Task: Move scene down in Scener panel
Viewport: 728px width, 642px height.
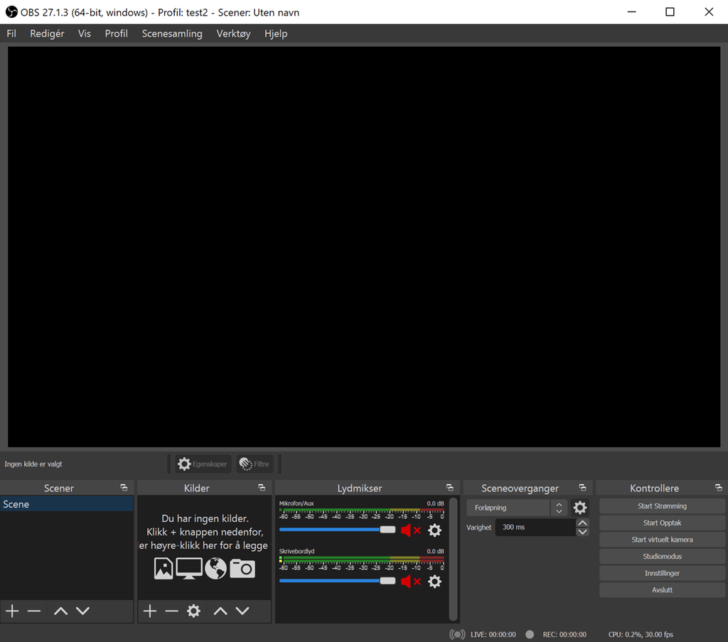Action: click(82, 611)
